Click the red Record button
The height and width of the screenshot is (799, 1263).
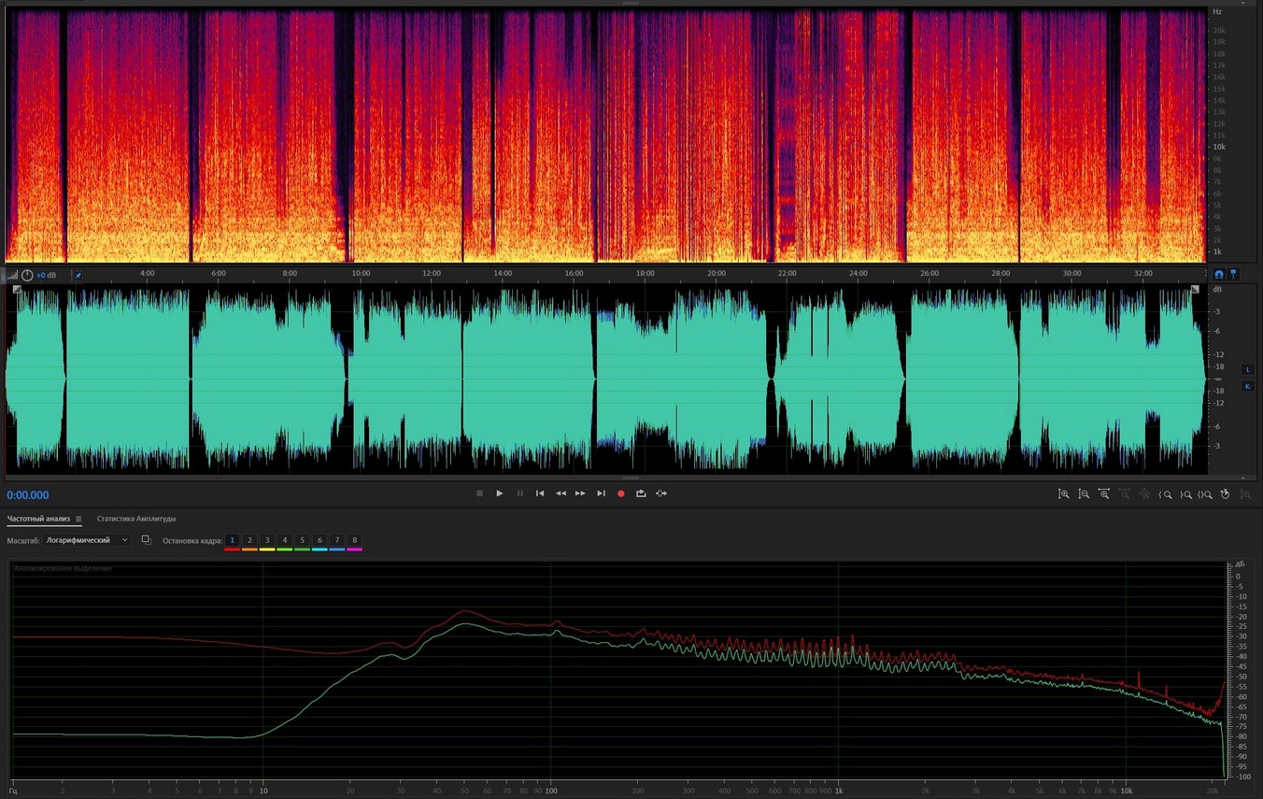click(x=620, y=493)
